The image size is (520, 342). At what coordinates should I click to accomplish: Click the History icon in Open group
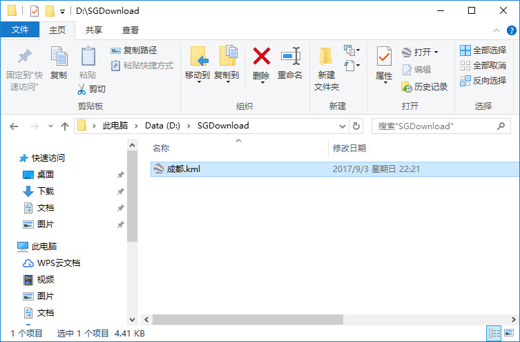[407, 87]
